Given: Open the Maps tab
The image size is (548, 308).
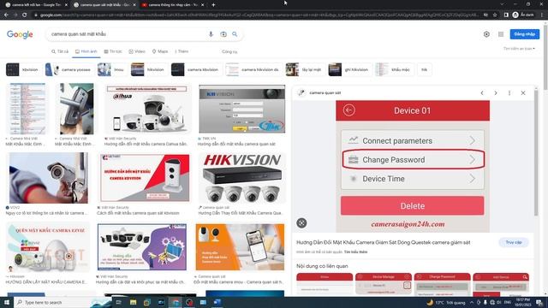Looking at the screenshot, I should pyautogui.click(x=160, y=51).
